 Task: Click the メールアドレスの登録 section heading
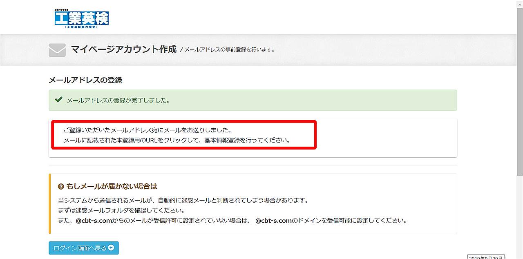pos(85,80)
